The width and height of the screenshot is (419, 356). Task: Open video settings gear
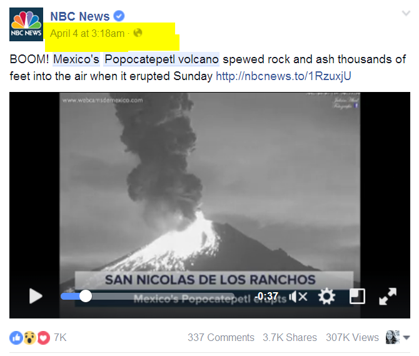(326, 297)
